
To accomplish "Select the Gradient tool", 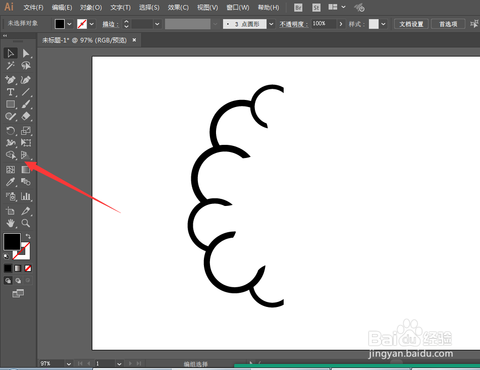I will pos(26,169).
